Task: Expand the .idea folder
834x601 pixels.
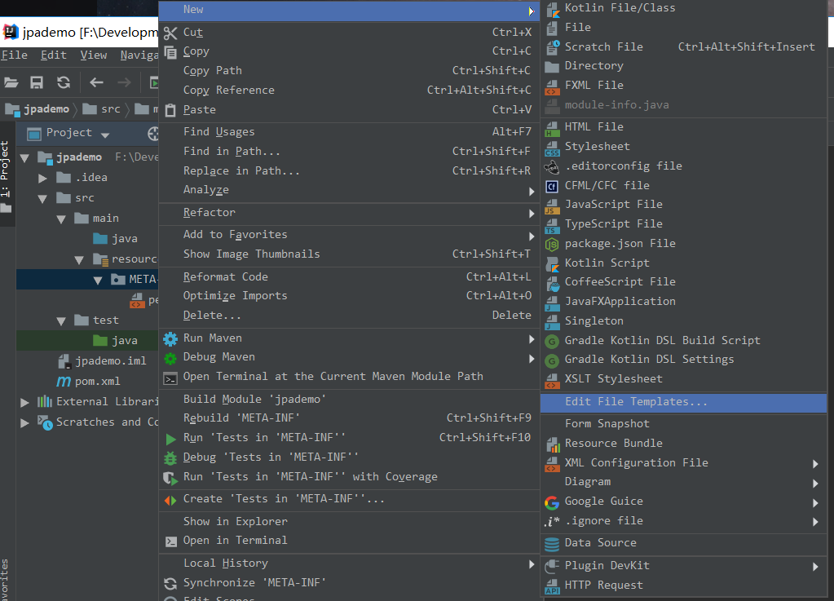Action: coord(43,178)
